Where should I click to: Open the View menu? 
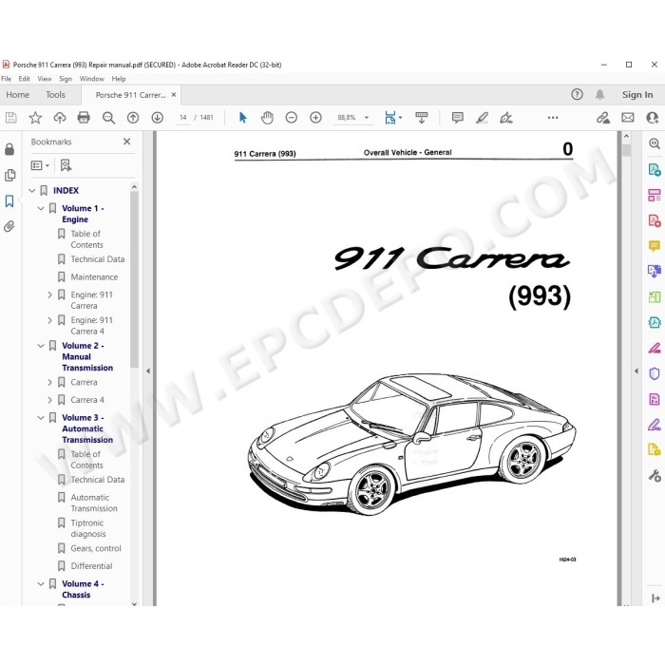tap(45, 79)
